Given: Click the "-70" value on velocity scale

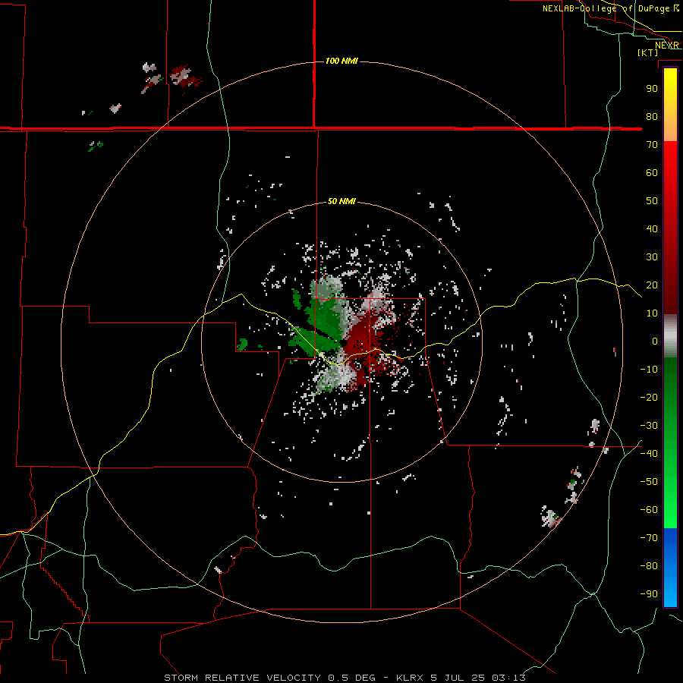Looking at the screenshot, I should point(649,538).
